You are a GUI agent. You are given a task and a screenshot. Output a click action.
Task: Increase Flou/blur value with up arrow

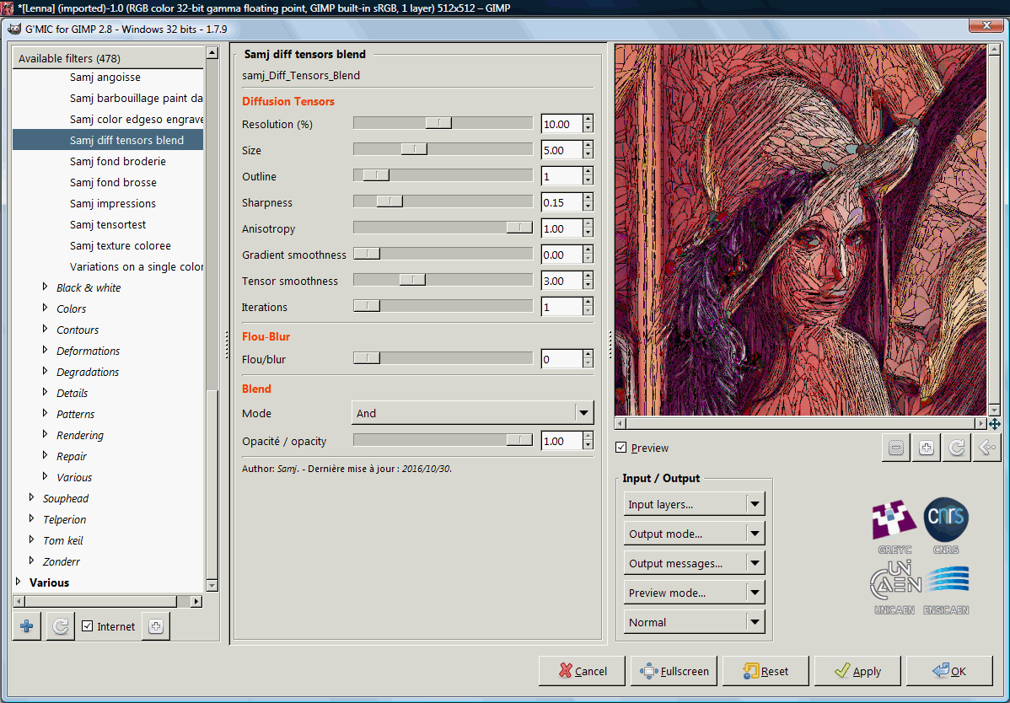click(x=588, y=355)
